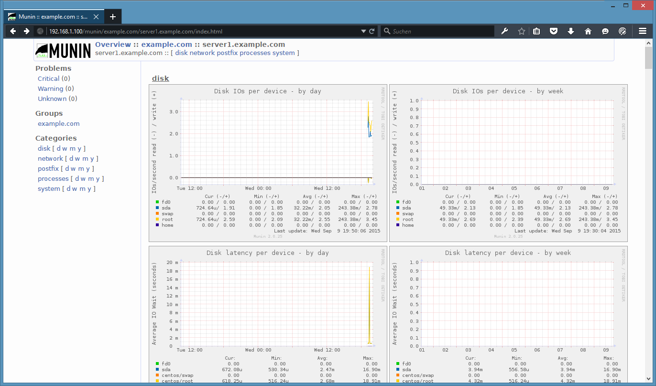Reload the page with the refresh icon
Image resolution: width=656 pixels, height=386 pixels.
click(372, 31)
